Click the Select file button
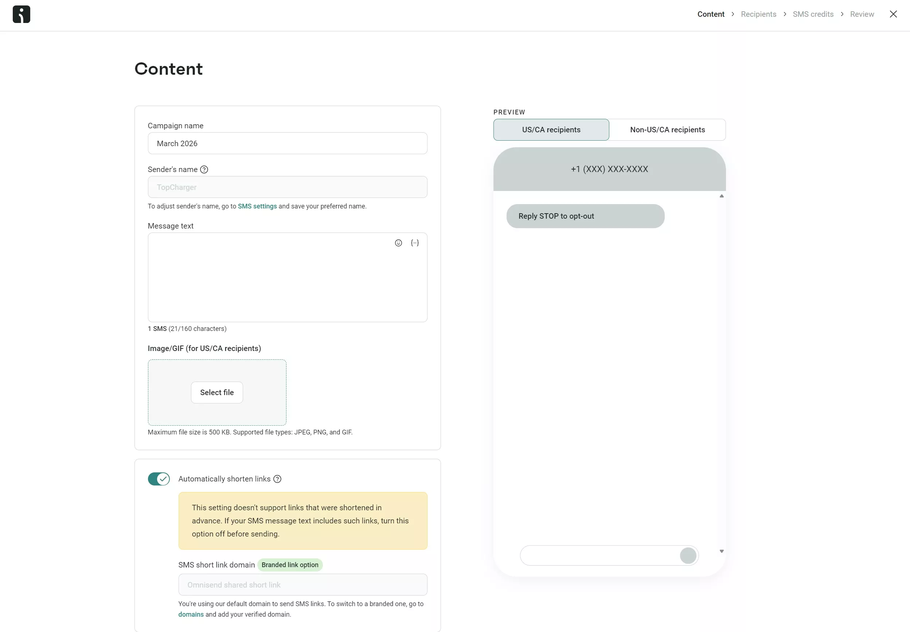The width and height of the screenshot is (910, 632). [x=217, y=393]
